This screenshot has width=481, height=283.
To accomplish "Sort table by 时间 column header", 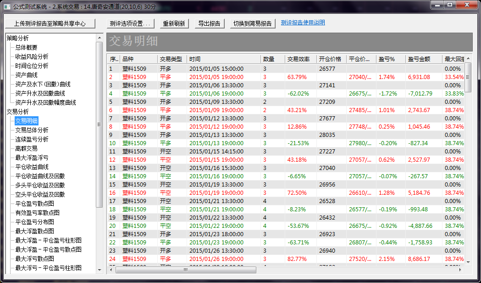I will 223,59.
